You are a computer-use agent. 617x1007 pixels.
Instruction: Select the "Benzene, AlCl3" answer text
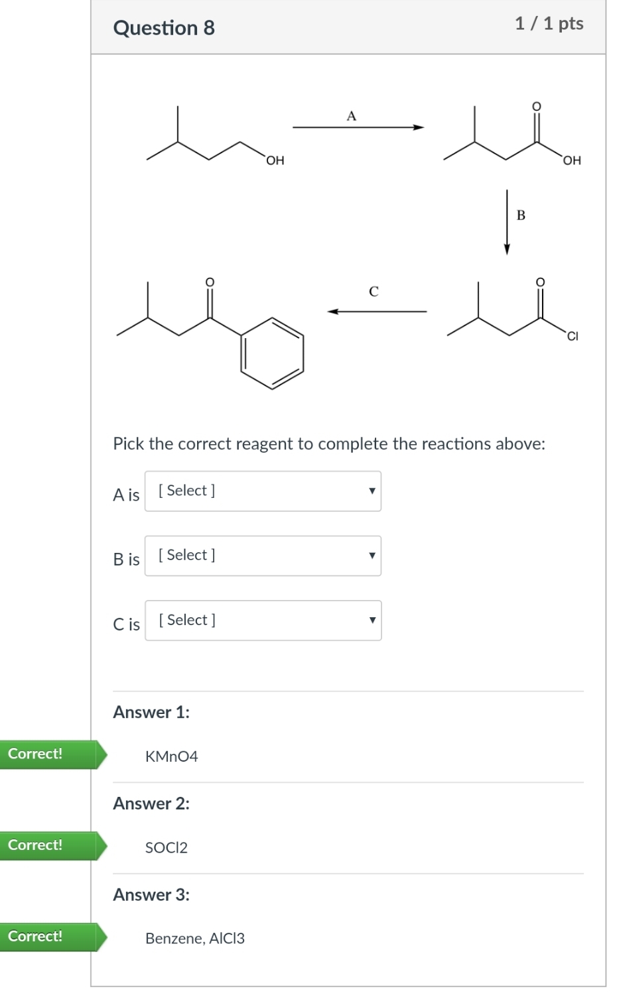pyautogui.click(x=195, y=939)
